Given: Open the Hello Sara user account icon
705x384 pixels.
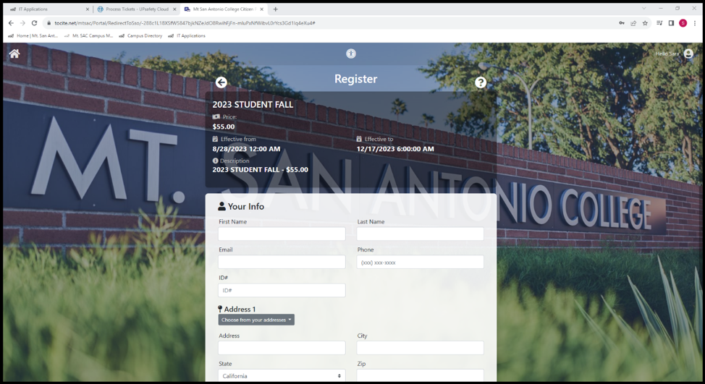Looking at the screenshot, I should coord(688,54).
